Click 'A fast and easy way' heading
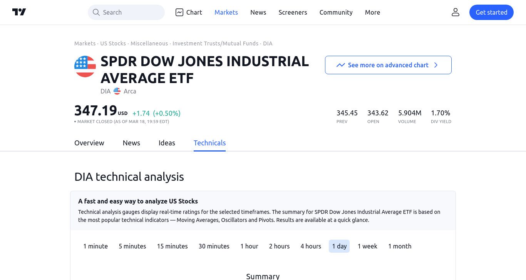 point(138,201)
